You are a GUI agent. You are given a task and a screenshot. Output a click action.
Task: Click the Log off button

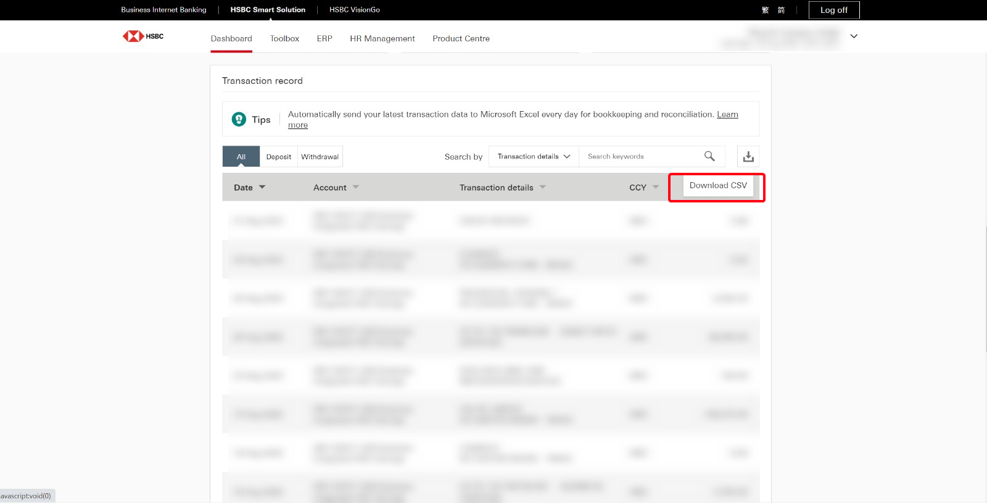pyautogui.click(x=833, y=10)
